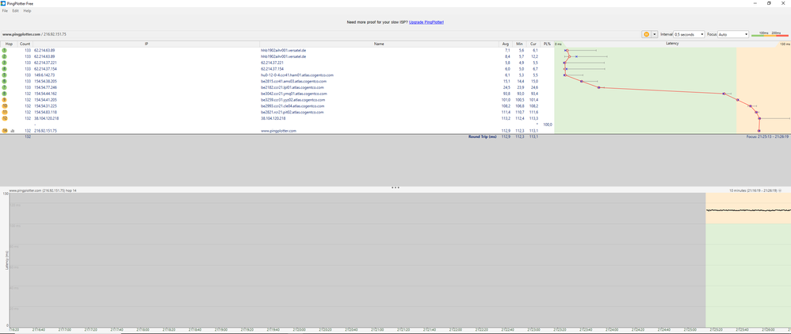Select hop 2 green circle icon
The width and height of the screenshot is (791, 334).
tap(5, 56)
